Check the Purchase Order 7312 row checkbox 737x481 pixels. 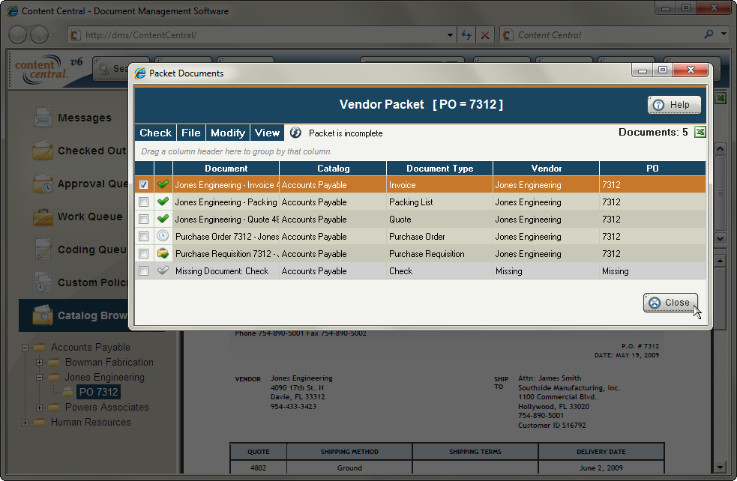point(144,236)
